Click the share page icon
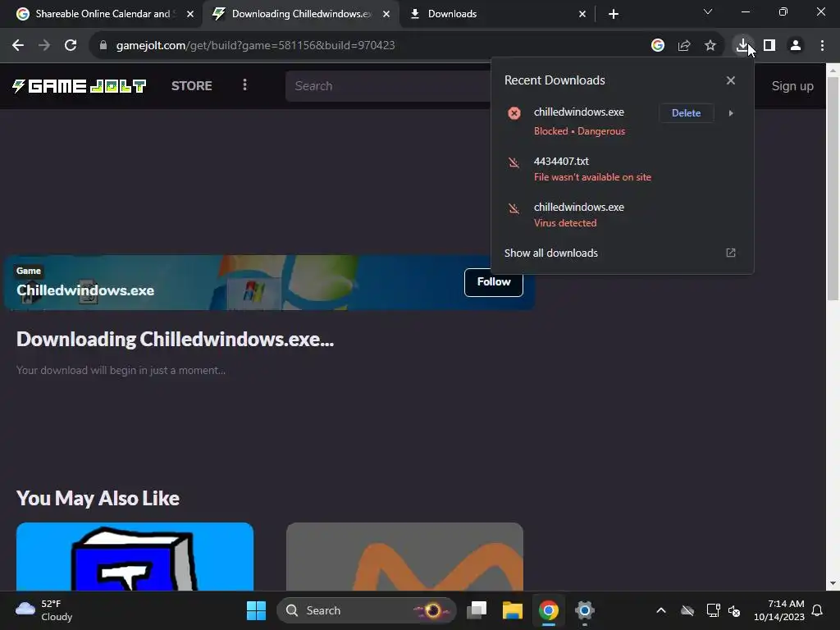The width and height of the screenshot is (840, 630). coord(684,46)
